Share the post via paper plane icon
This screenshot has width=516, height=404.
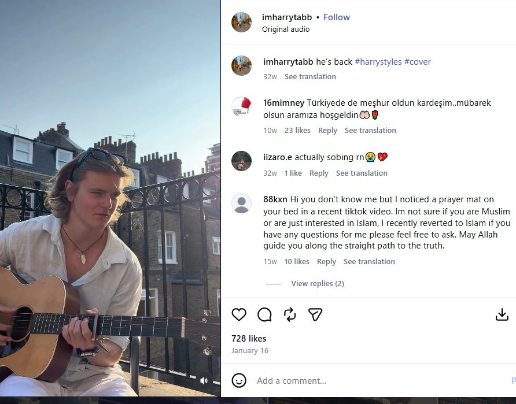tap(315, 314)
